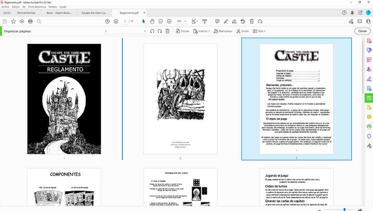Go to previous page arrow
The image size is (373, 211).
(x=107, y=21)
